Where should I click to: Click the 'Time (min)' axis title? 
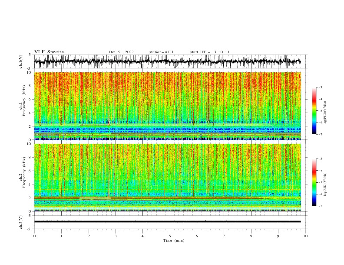[x=174, y=240]
